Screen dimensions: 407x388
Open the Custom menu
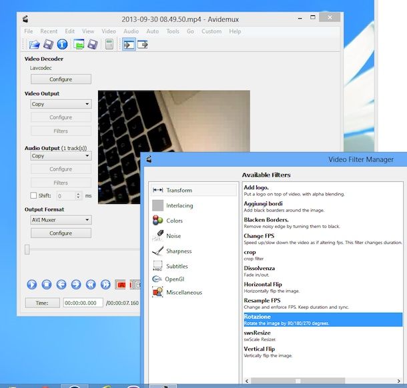(212, 31)
